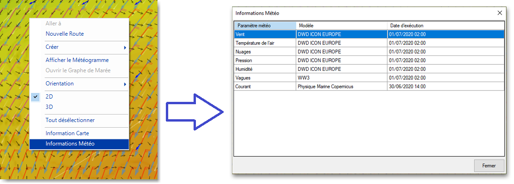Image resolution: width=514 pixels, height=184 pixels.
Task: Select the Pression row
Action: point(369,61)
